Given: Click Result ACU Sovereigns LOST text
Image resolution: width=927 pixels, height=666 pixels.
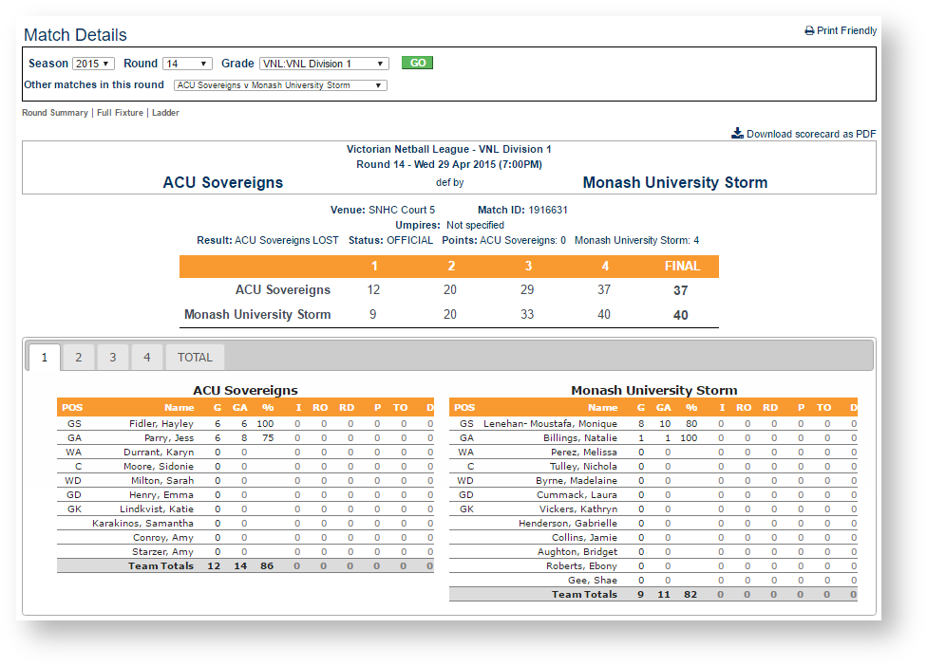Looking at the screenshot, I should click(268, 240).
